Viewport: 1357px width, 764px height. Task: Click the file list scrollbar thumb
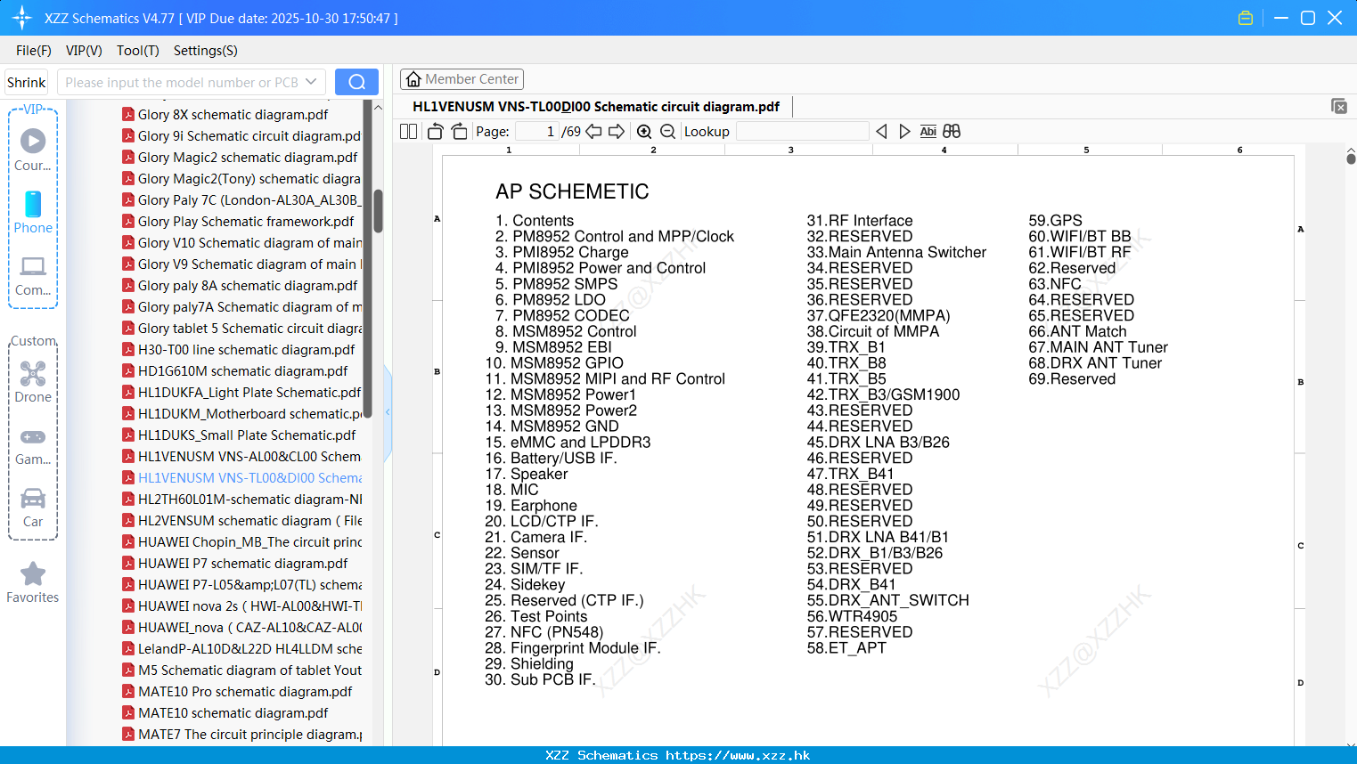378,211
